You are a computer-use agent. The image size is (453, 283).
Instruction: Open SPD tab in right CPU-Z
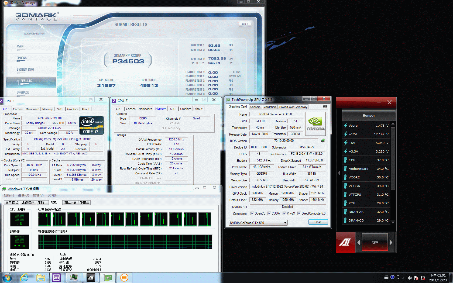tap(173, 109)
